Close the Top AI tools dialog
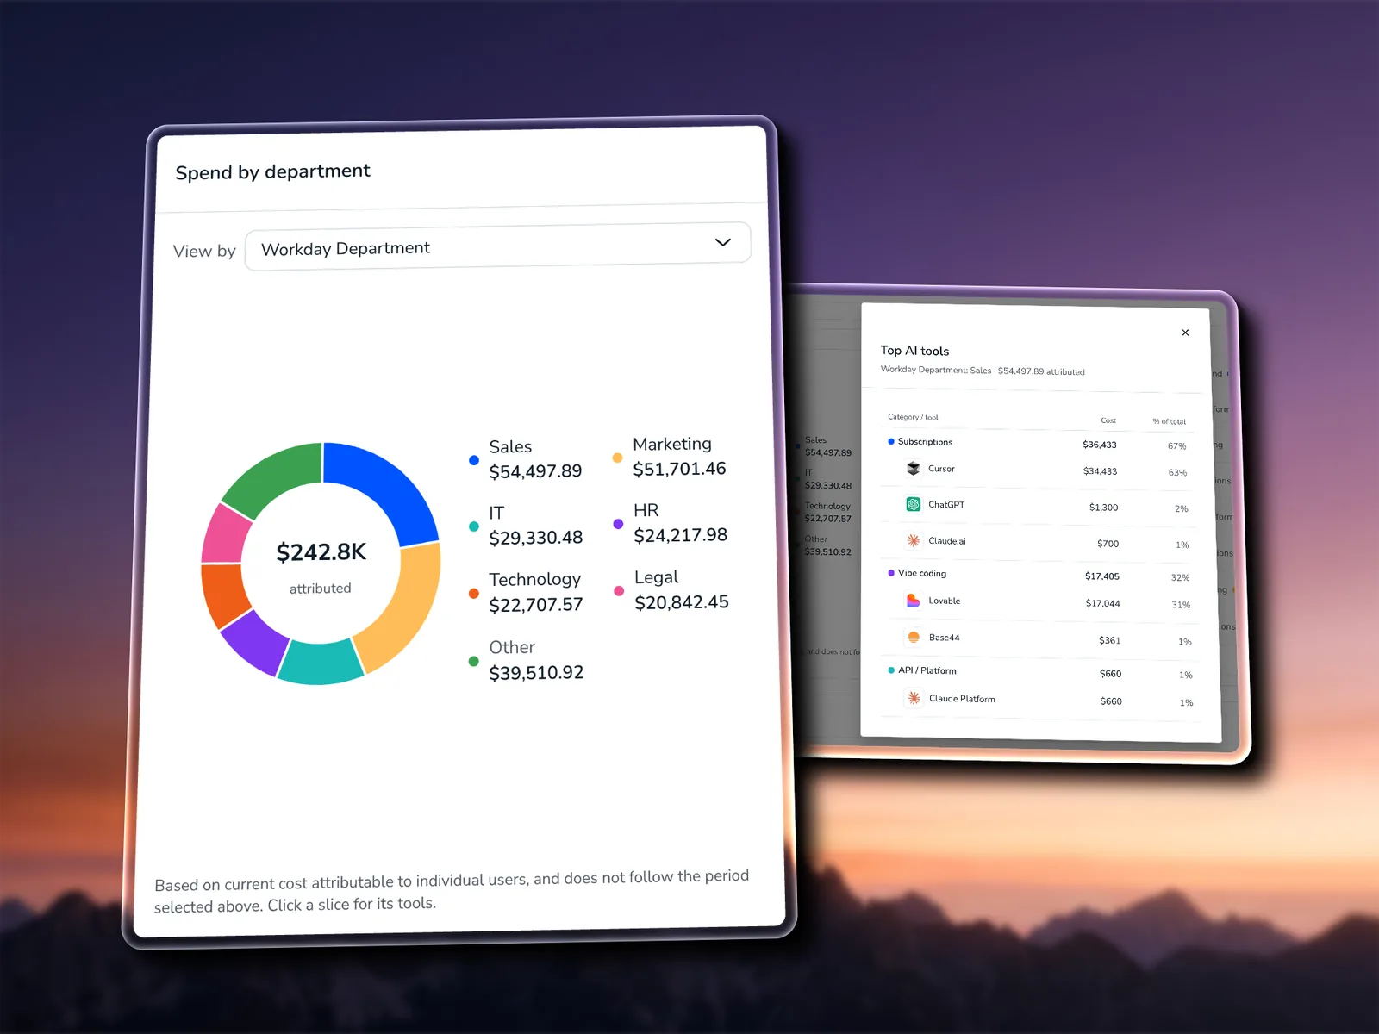Viewport: 1379px width, 1034px height. (x=1185, y=333)
